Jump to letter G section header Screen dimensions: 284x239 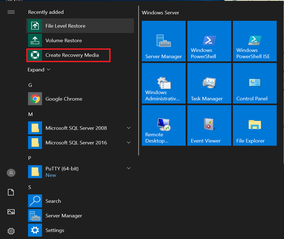coord(30,85)
